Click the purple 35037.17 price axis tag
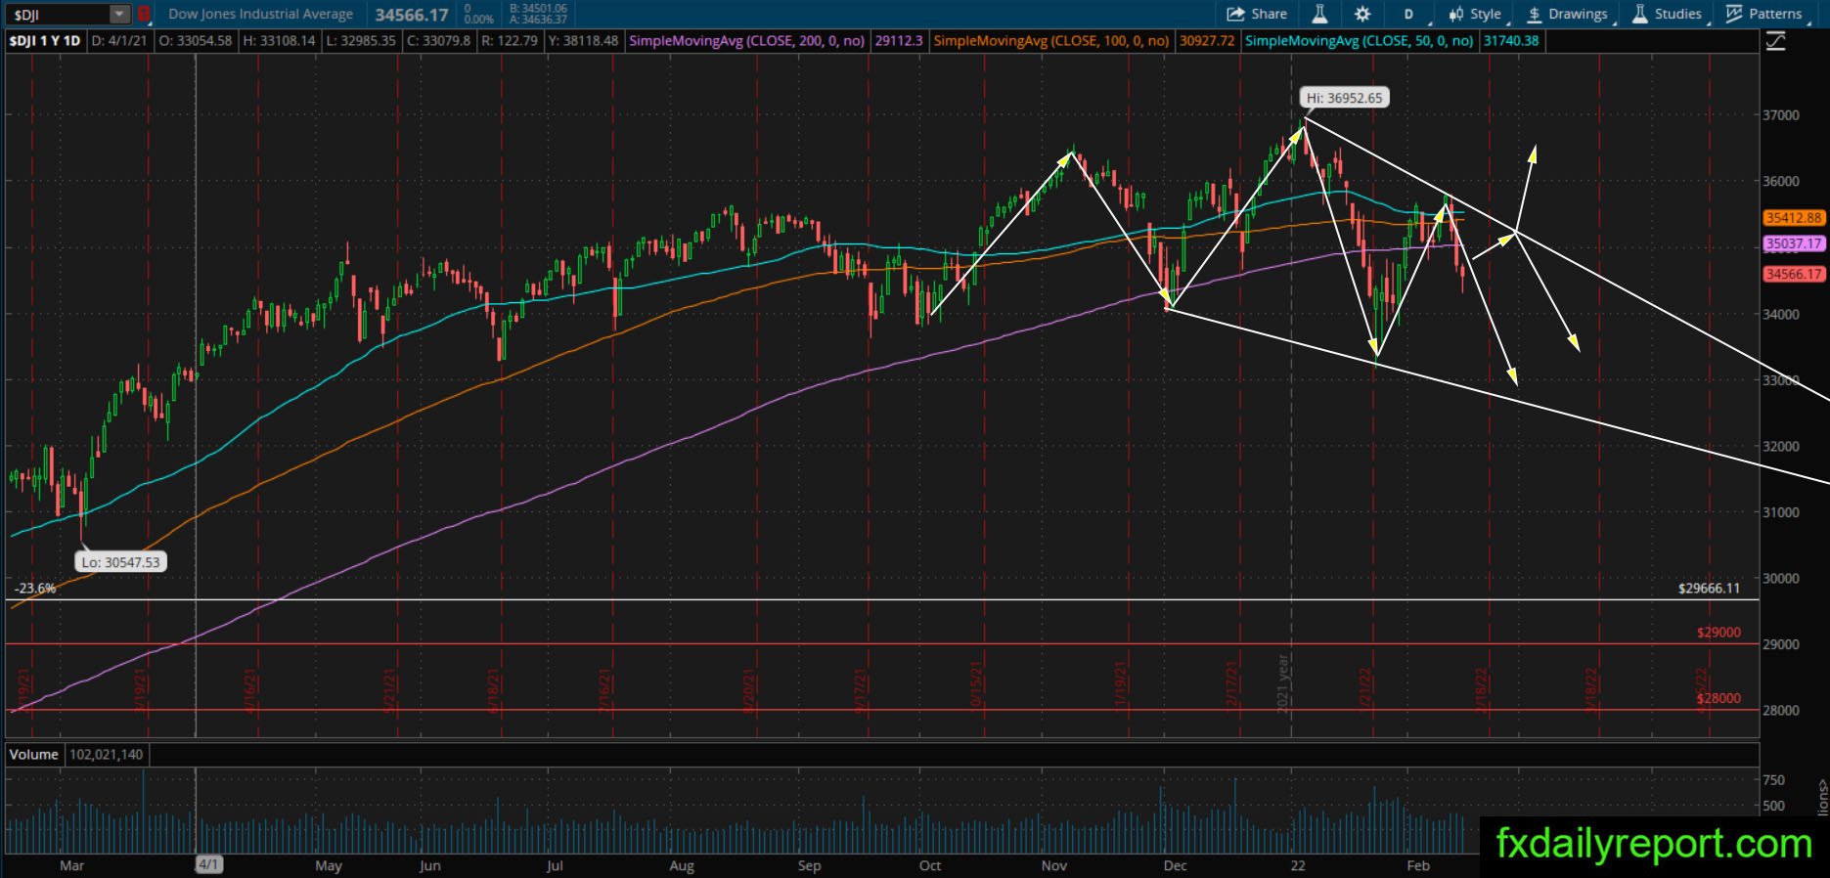 tap(1795, 243)
